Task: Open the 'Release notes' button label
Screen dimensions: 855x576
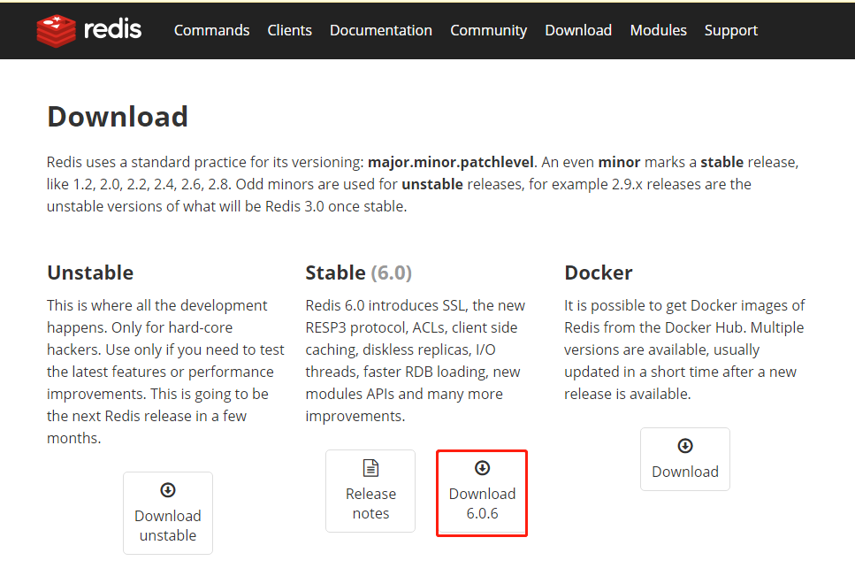Action: pos(370,503)
